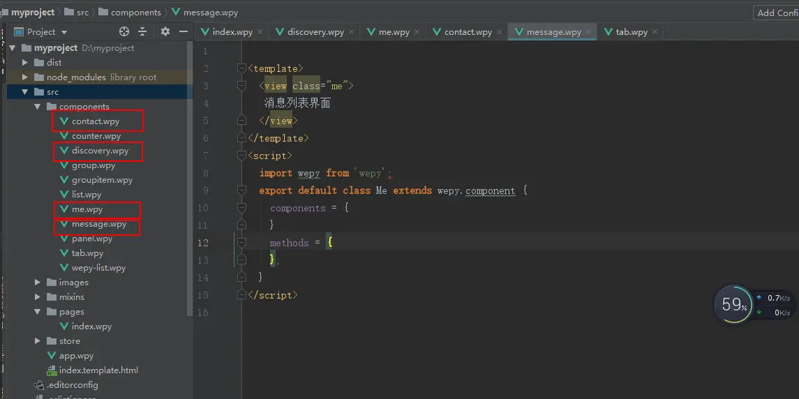Click components breadcrumb in navigation bar
This screenshot has height=399, width=799.
pyautogui.click(x=130, y=13)
